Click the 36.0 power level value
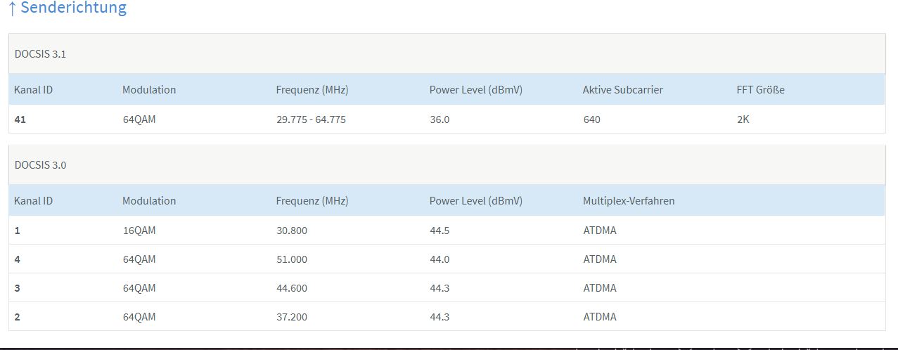 coord(440,119)
